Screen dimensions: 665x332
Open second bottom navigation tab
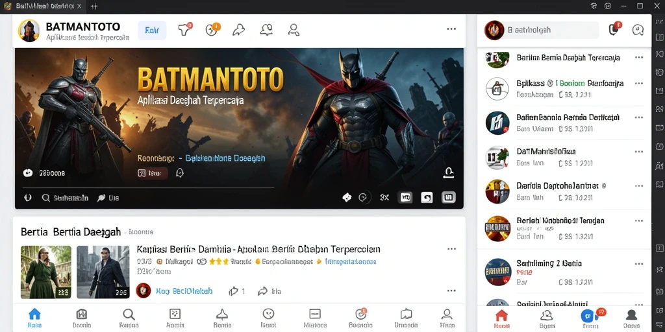click(x=81, y=318)
